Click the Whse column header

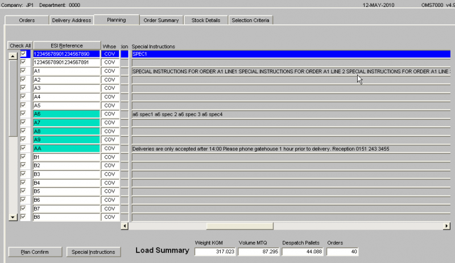[x=109, y=47]
